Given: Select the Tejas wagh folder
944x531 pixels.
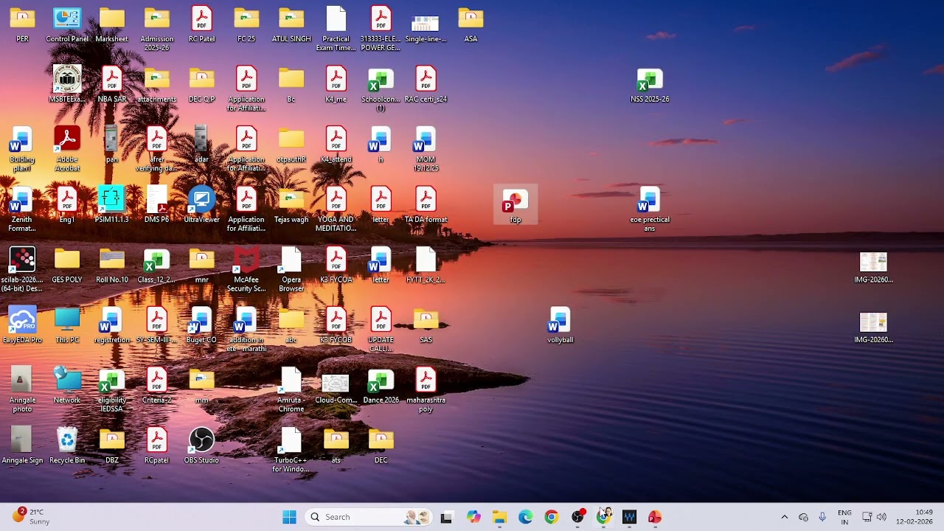Looking at the screenshot, I should pos(291,205).
